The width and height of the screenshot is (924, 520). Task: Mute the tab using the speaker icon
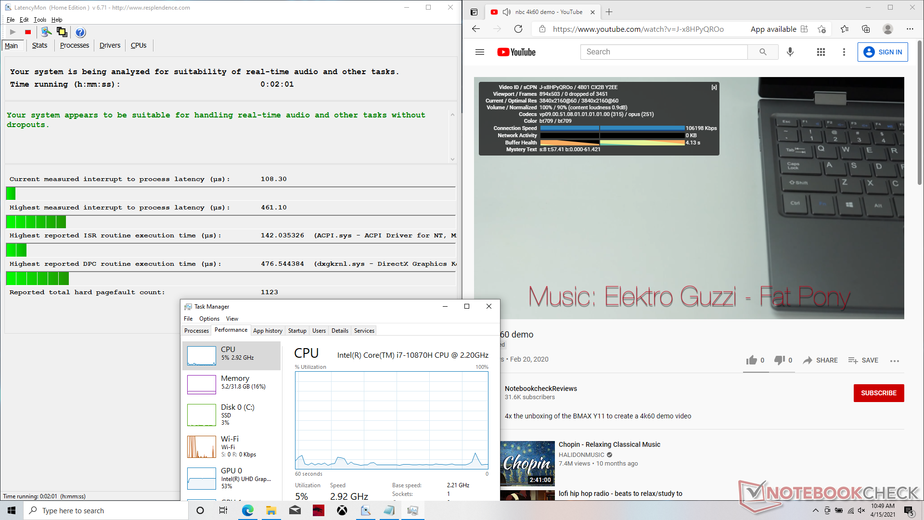tap(506, 12)
